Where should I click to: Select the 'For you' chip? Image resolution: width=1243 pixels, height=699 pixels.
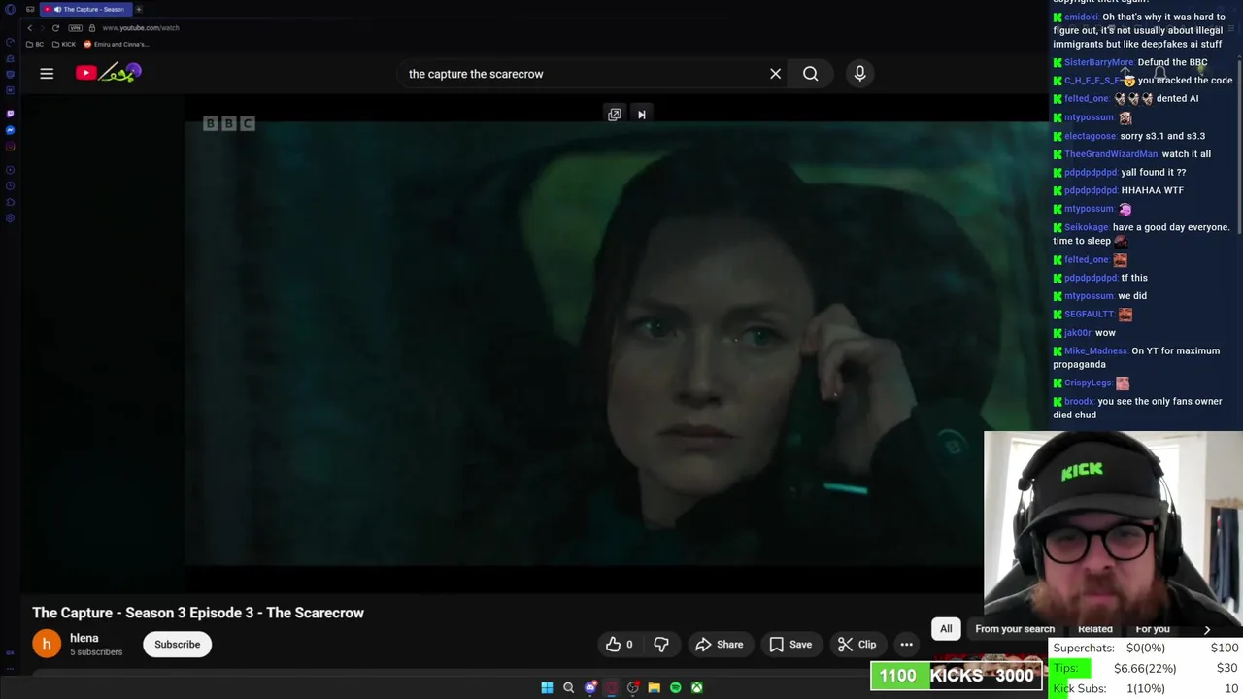[x=1153, y=629]
